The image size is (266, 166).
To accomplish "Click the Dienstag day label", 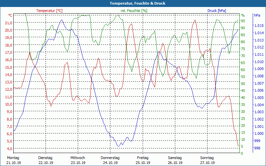I will coord(45,158).
